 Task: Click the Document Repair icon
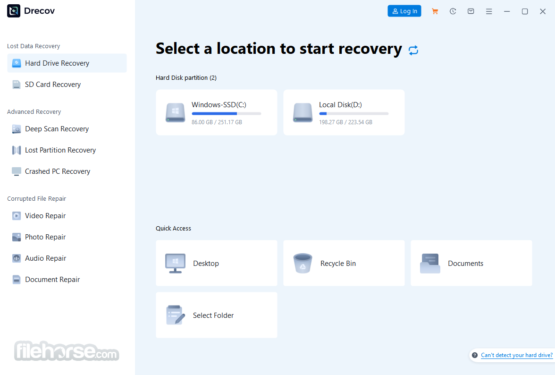[x=16, y=280]
